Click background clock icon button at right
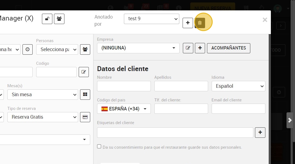295x164 pixels. coord(279,92)
